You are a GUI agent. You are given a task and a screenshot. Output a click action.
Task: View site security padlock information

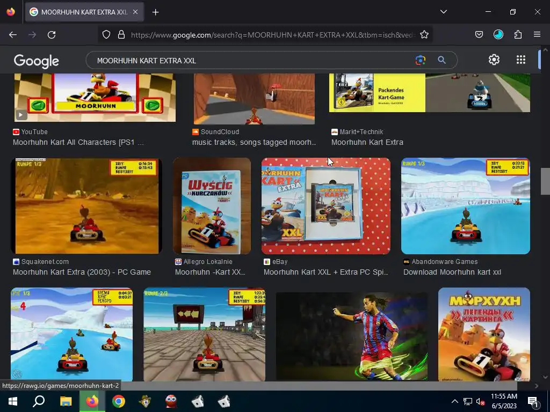(121, 35)
